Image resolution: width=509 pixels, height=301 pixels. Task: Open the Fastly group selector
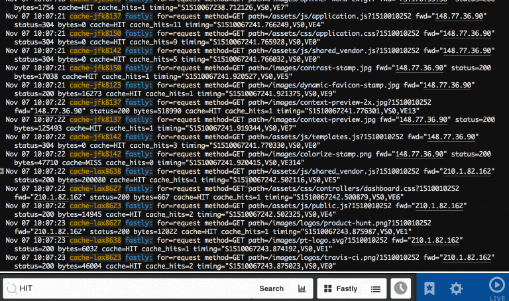point(351,288)
